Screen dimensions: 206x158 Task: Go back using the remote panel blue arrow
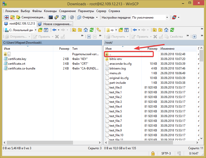tap(135, 30)
